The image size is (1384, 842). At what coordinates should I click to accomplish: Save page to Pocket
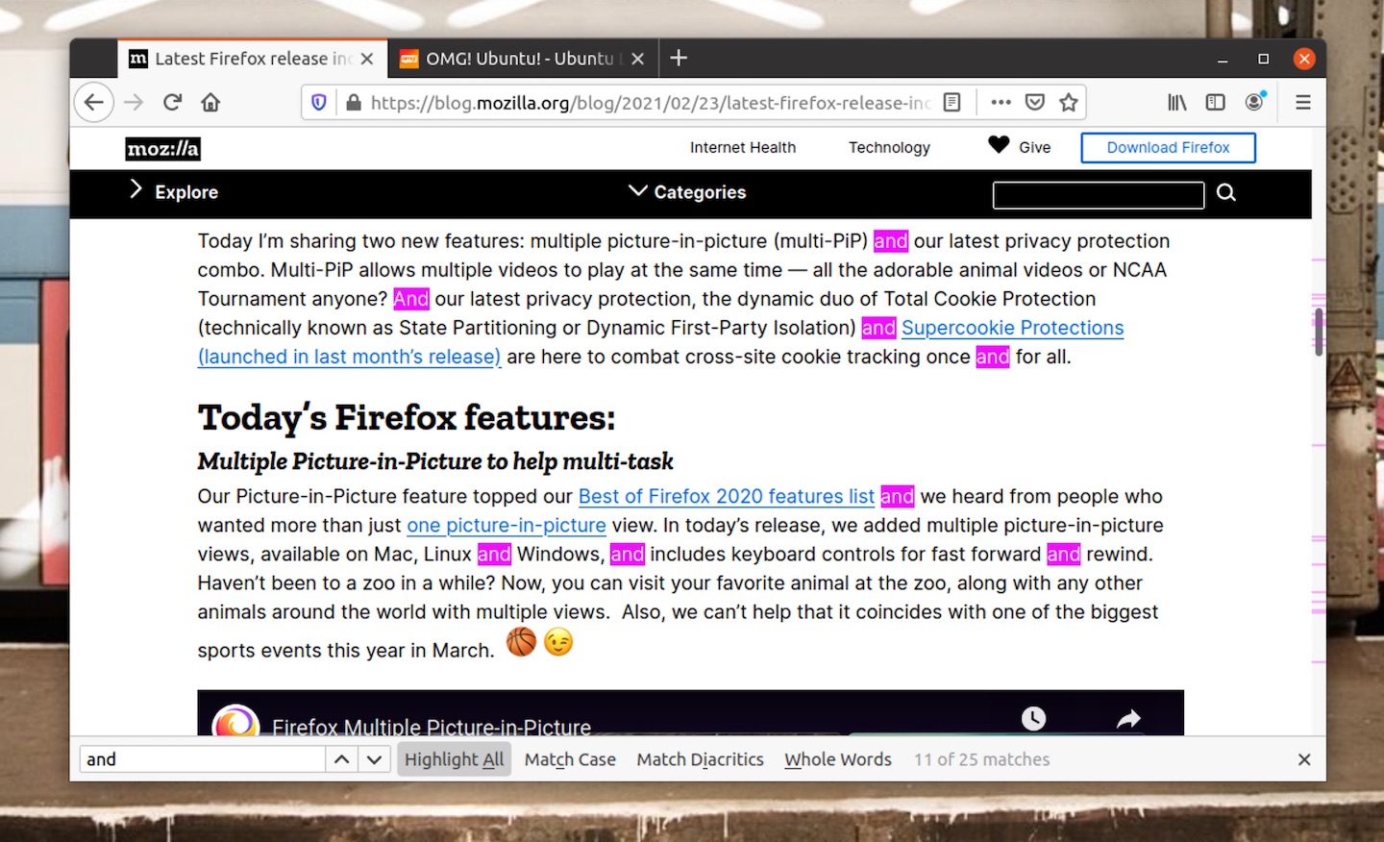pyautogui.click(x=1035, y=102)
